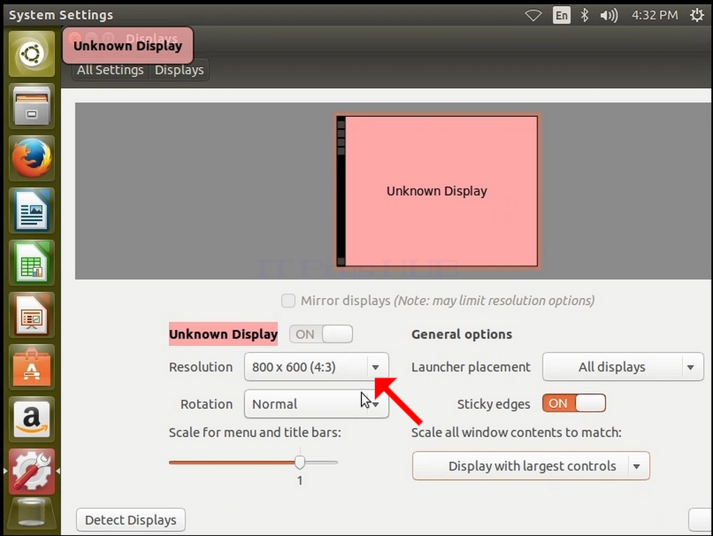Screen dimensions: 713x536
Task: Launch LibreOffice Writer from the dock
Action: click(31, 211)
